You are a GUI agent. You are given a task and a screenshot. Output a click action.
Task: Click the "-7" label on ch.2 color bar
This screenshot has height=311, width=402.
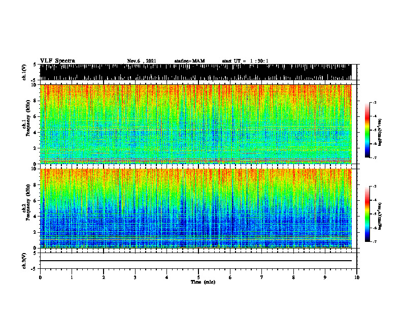pyautogui.click(x=375, y=241)
